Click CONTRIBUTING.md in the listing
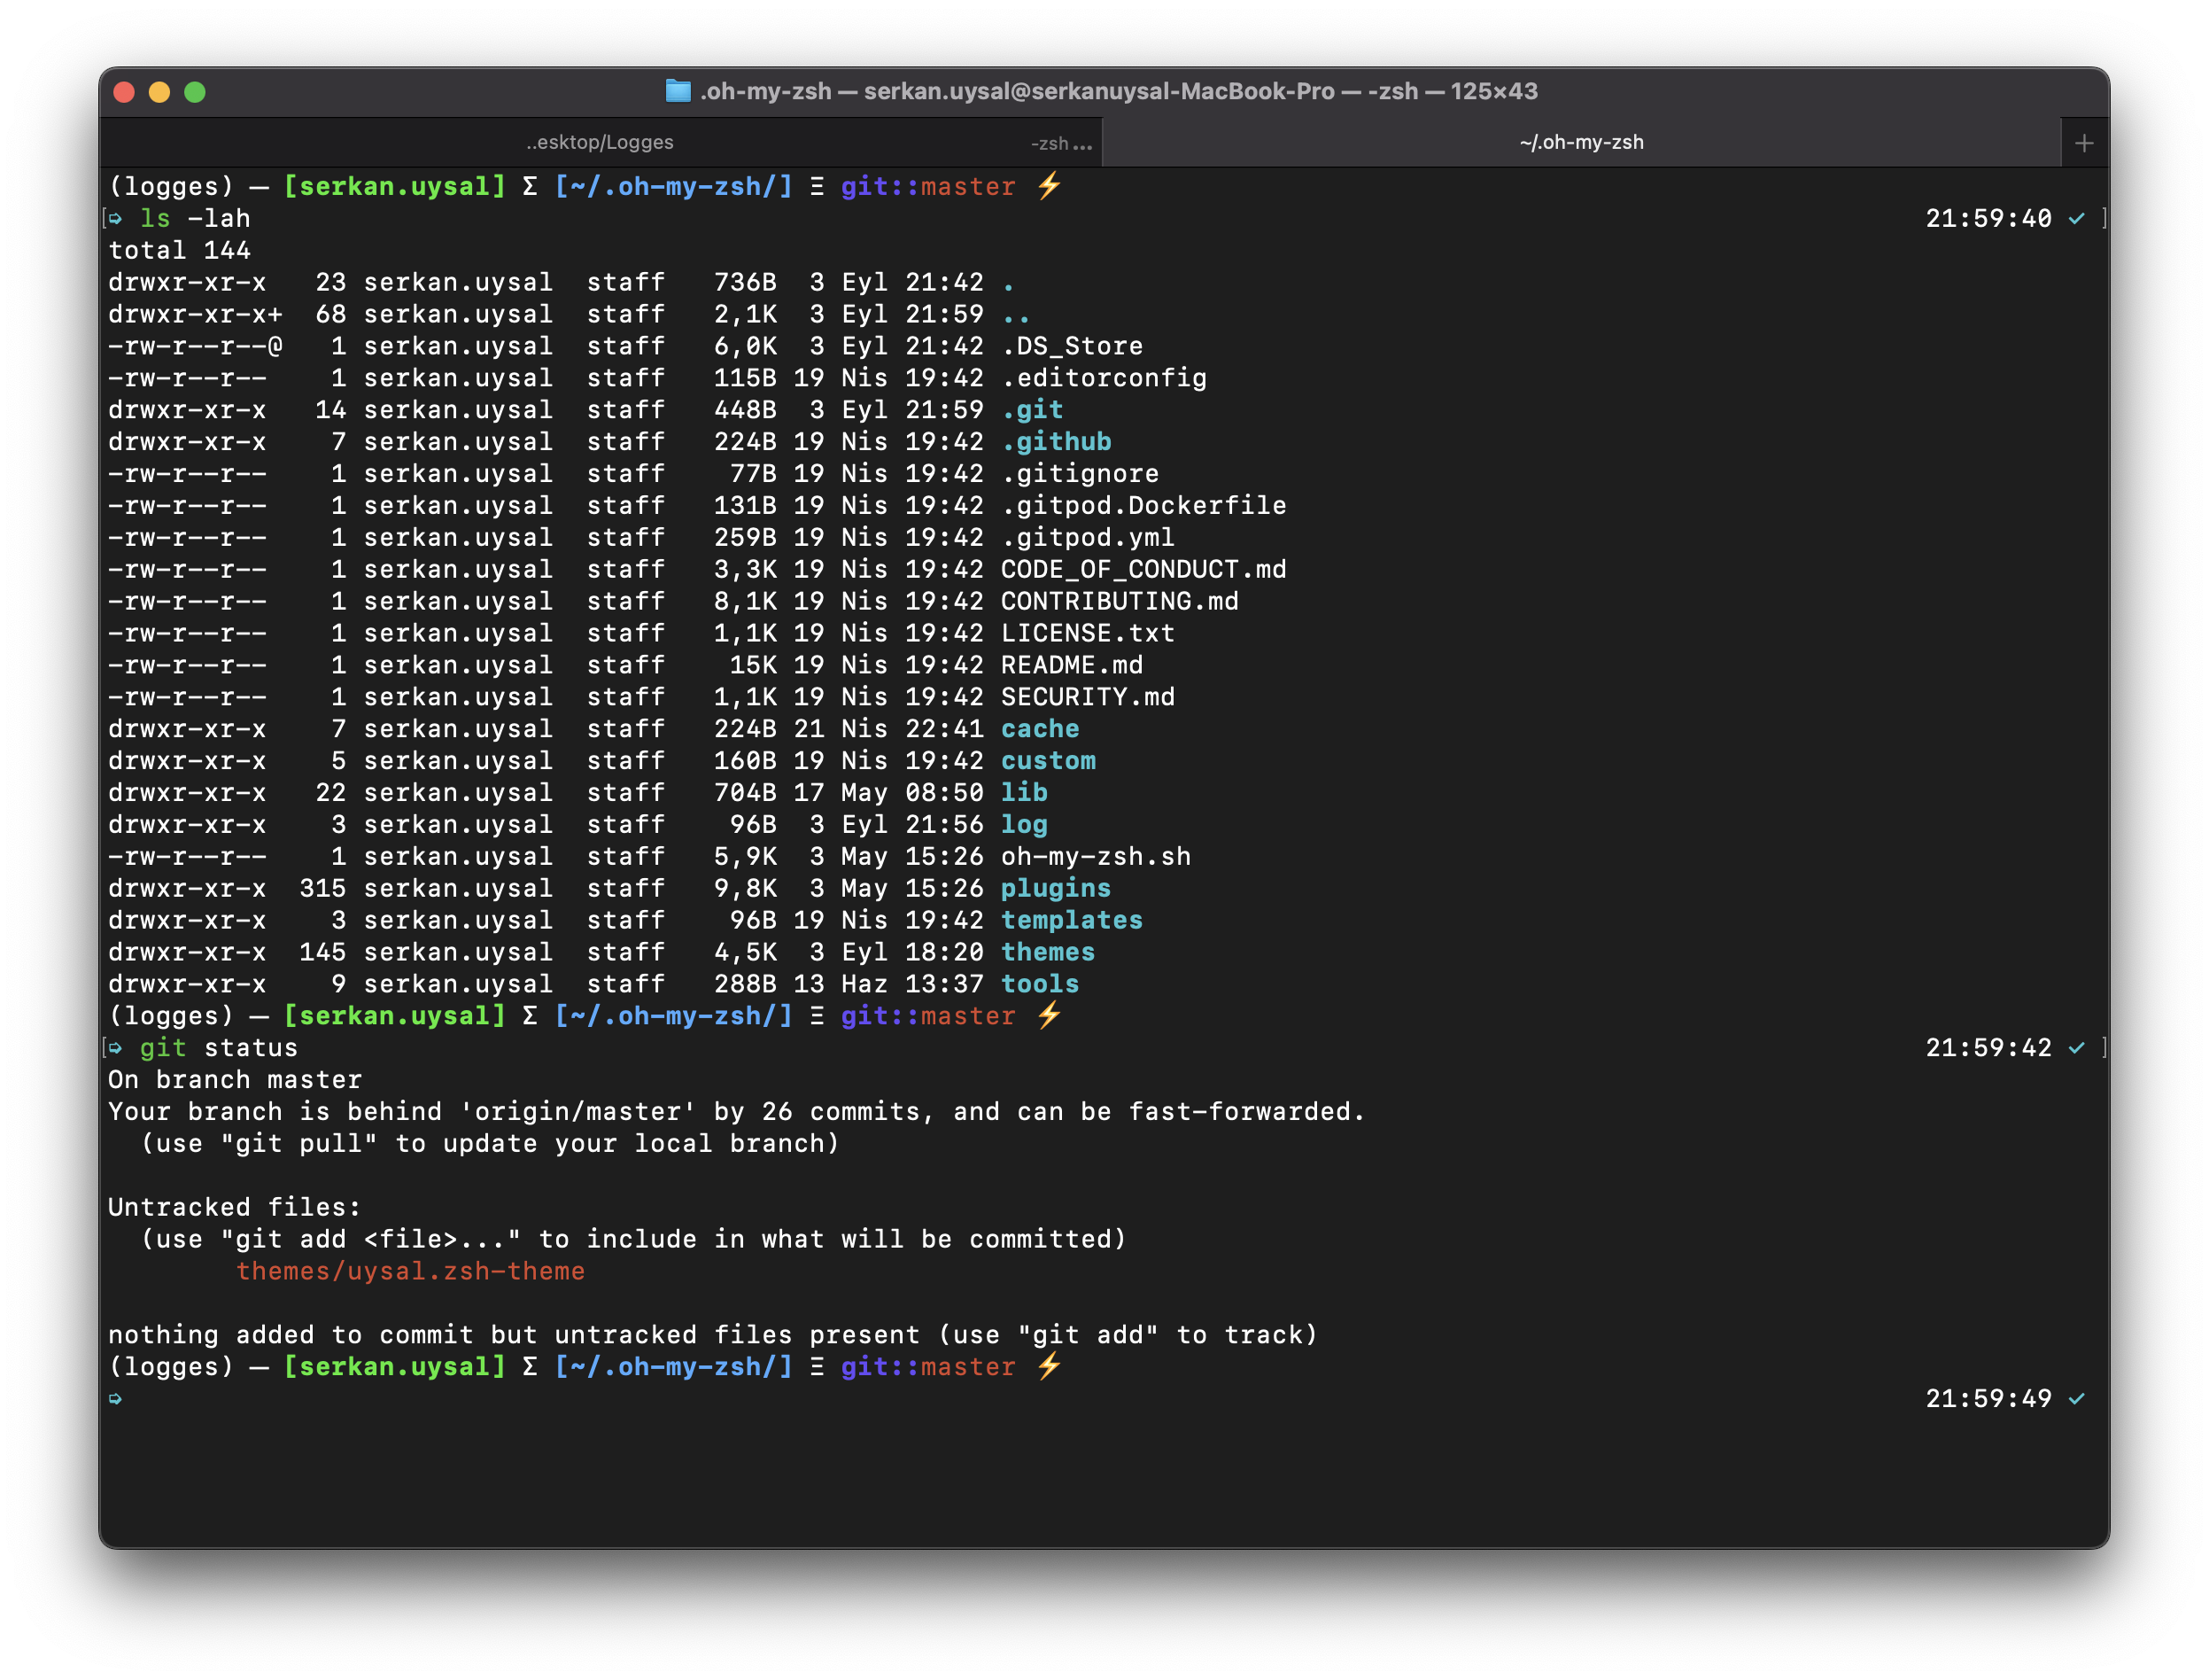 coord(1120,601)
